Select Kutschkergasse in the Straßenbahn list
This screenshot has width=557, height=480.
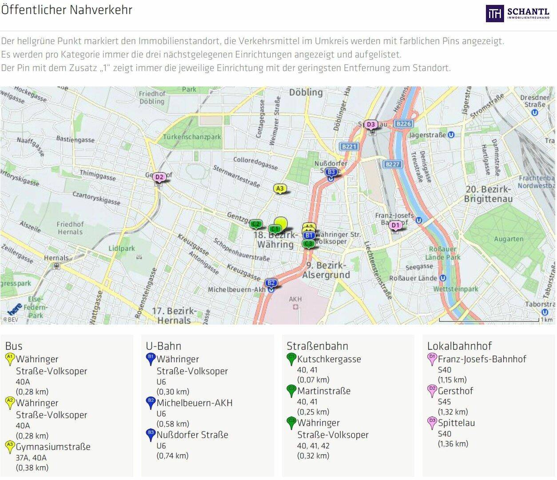(329, 359)
